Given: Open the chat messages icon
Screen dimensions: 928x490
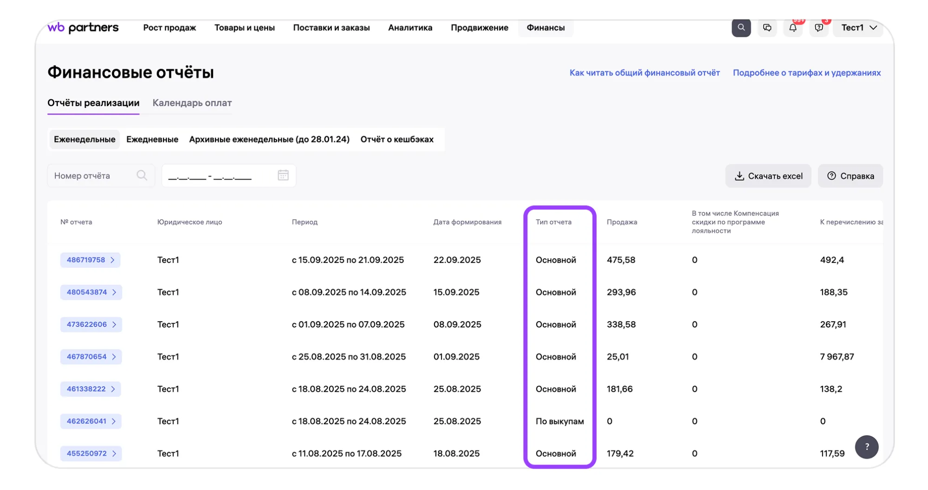Looking at the screenshot, I should (x=767, y=28).
